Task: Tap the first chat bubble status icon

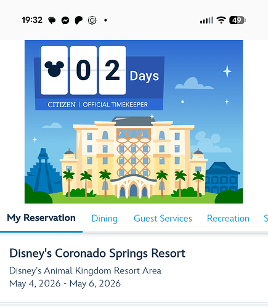Action: point(52,20)
